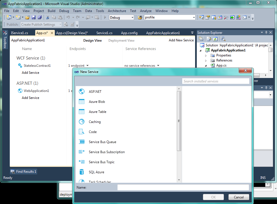Image resolution: width=277 pixels, height=204 pixels.
Task: Click the Name input field in New Service
Action: 183,188
